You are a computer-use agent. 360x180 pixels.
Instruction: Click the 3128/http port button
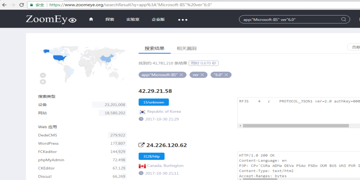pyautogui.click(x=152, y=156)
